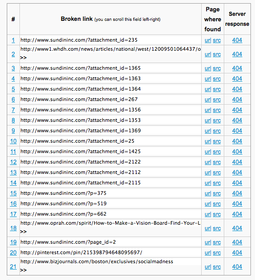Expand the >> marker in row 2
The height and width of the screenshot is (280, 255).
(24, 58)
